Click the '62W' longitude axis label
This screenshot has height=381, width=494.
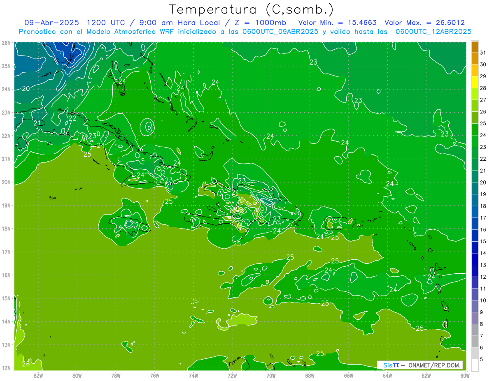426,375
